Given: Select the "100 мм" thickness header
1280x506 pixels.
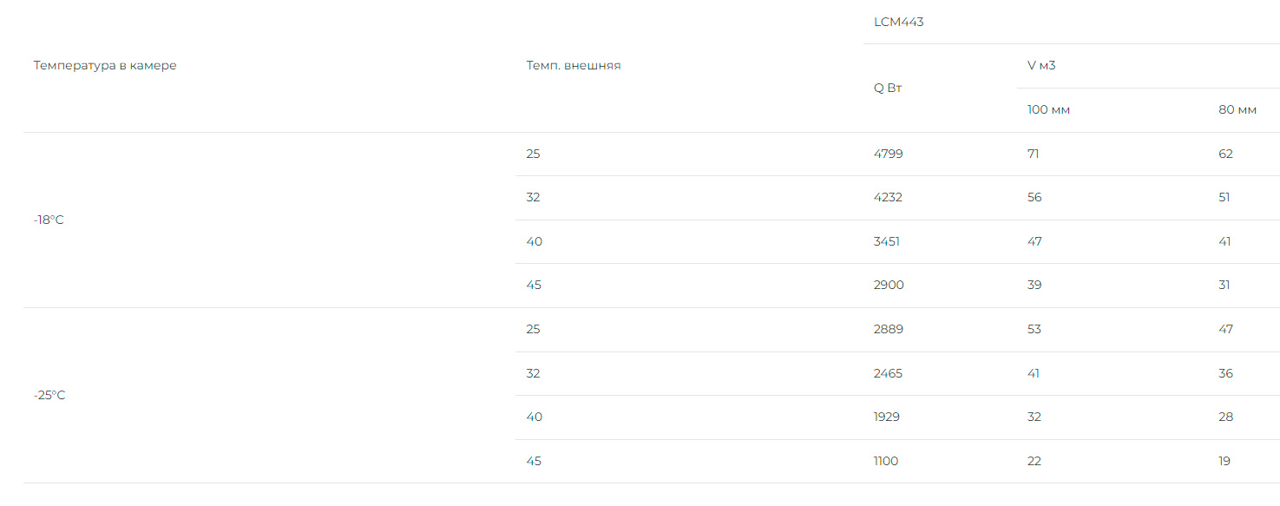Looking at the screenshot, I should [1048, 110].
